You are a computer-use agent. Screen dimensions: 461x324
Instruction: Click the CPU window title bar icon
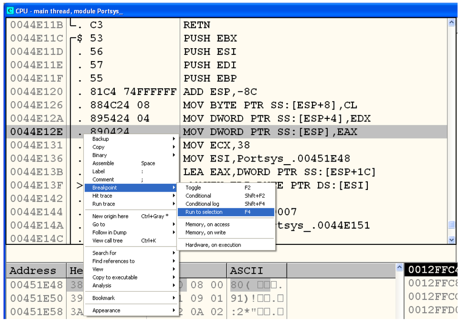click(10, 11)
